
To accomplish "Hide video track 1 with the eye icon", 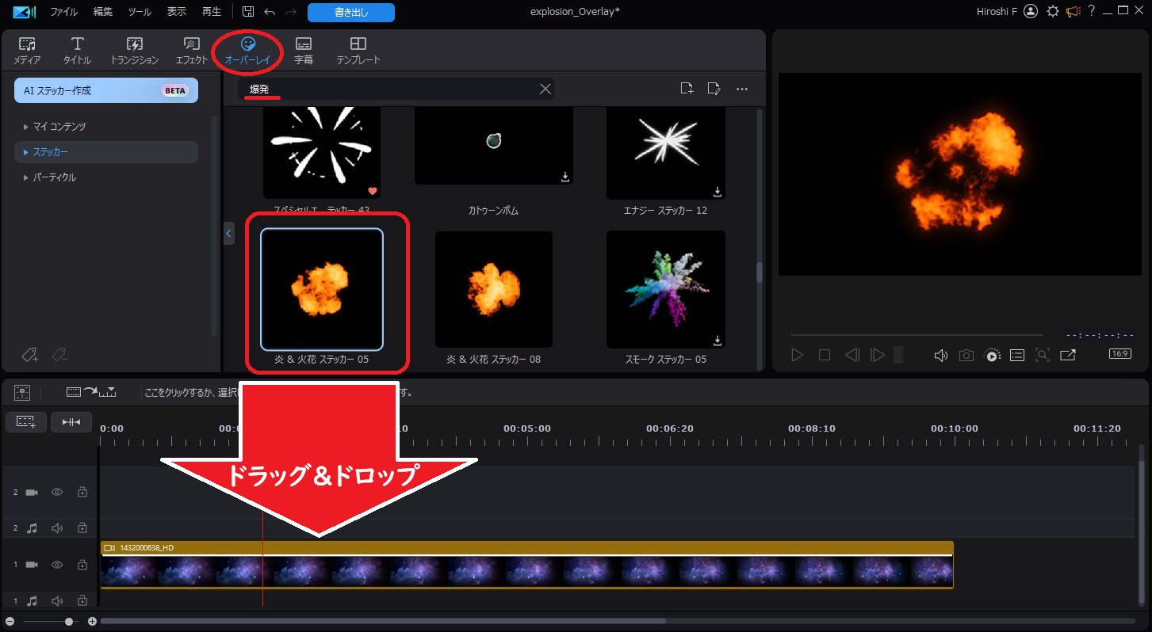I will [x=57, y=565].
